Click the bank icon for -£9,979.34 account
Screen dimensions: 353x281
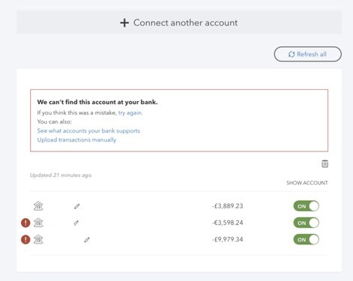tap(38, 239)
